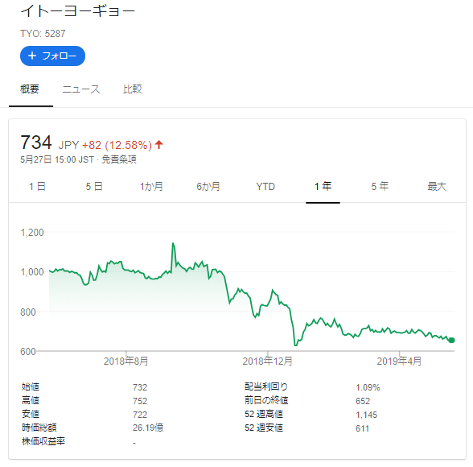Select the 最大 chart range
This screenshot has height=467, width=473.
point(437,186)
